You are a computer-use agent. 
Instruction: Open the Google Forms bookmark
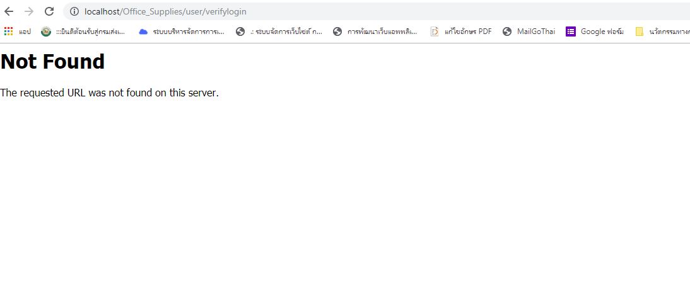tap(595, 31)
